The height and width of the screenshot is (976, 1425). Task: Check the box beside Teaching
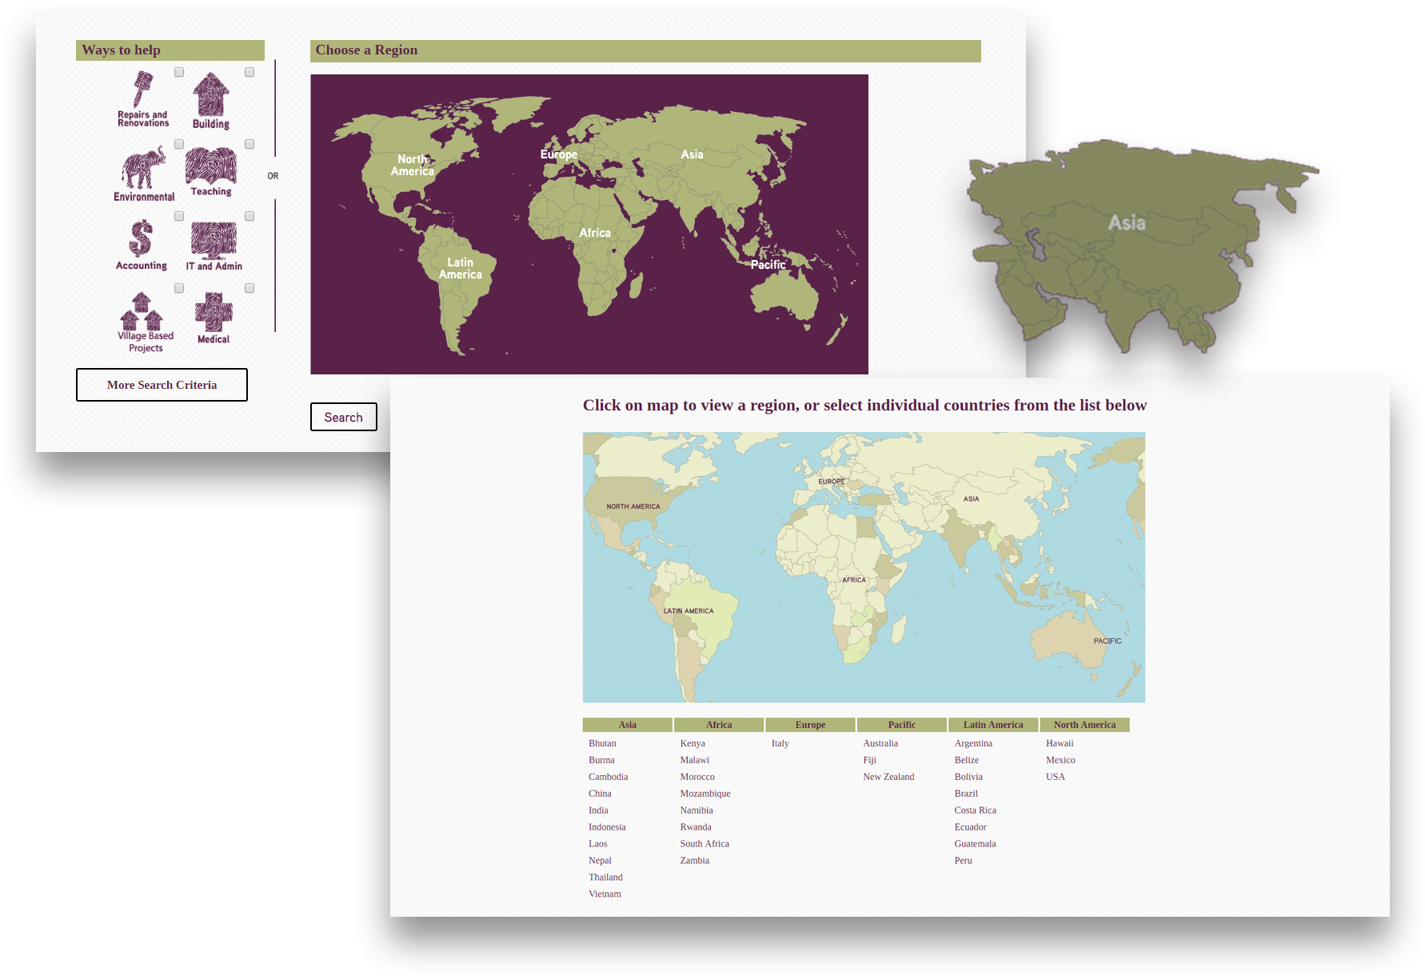249,143
